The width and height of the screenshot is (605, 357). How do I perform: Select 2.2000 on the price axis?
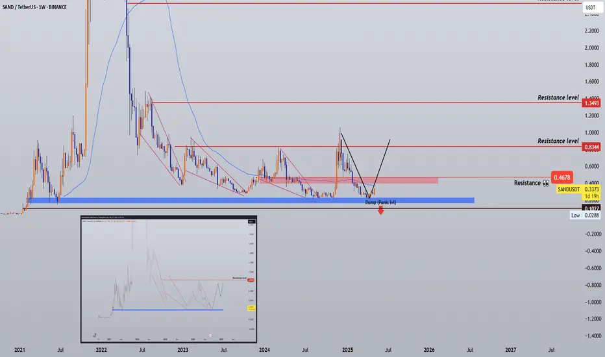point(591,31)
